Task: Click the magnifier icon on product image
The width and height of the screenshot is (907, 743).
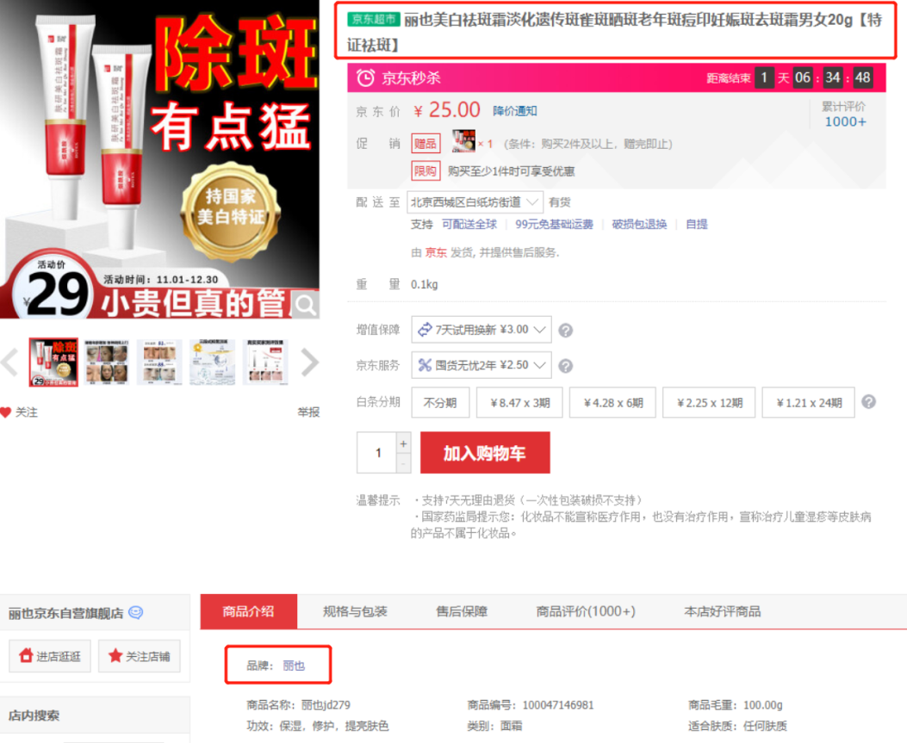Action: [305, 304]
